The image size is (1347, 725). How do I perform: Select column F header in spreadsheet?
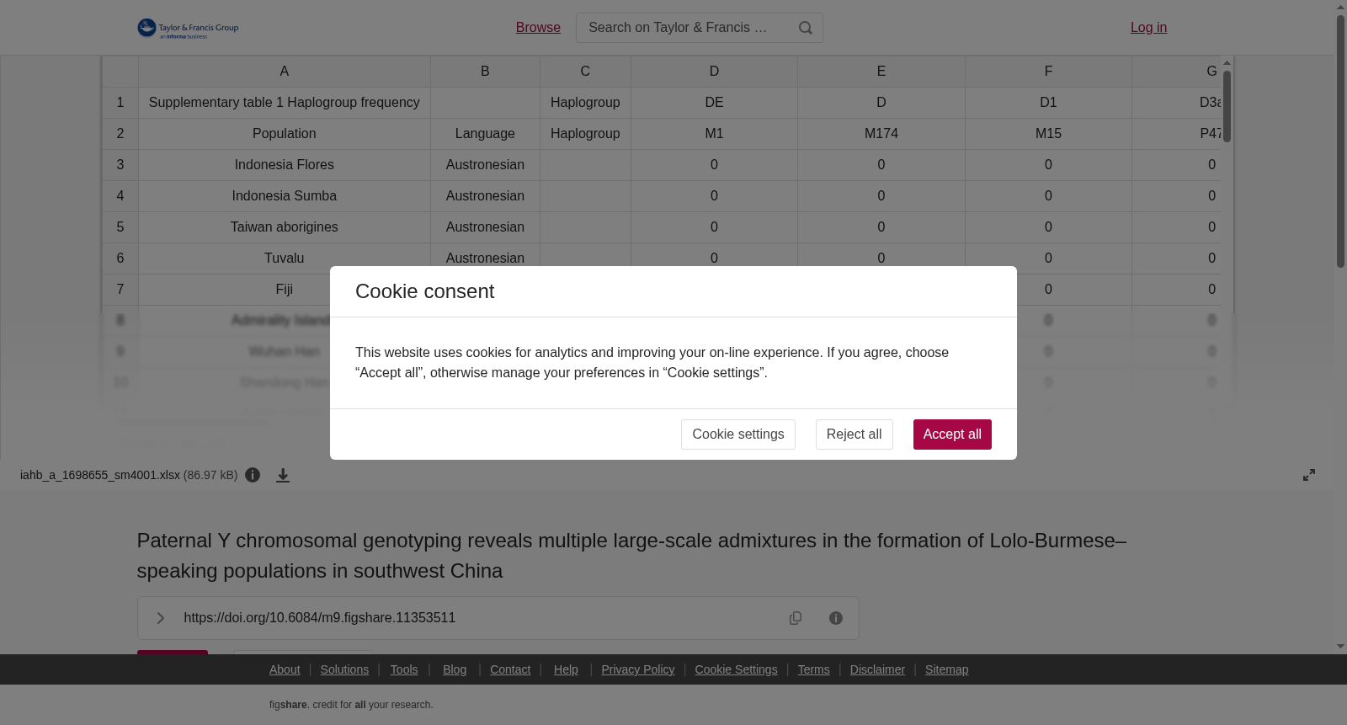coord(1048,72)
